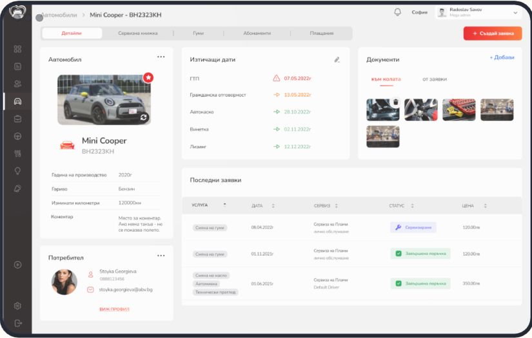Switch to Абонаменти tab
Viewport: 532px width, 338px height.
coord(257,33)
